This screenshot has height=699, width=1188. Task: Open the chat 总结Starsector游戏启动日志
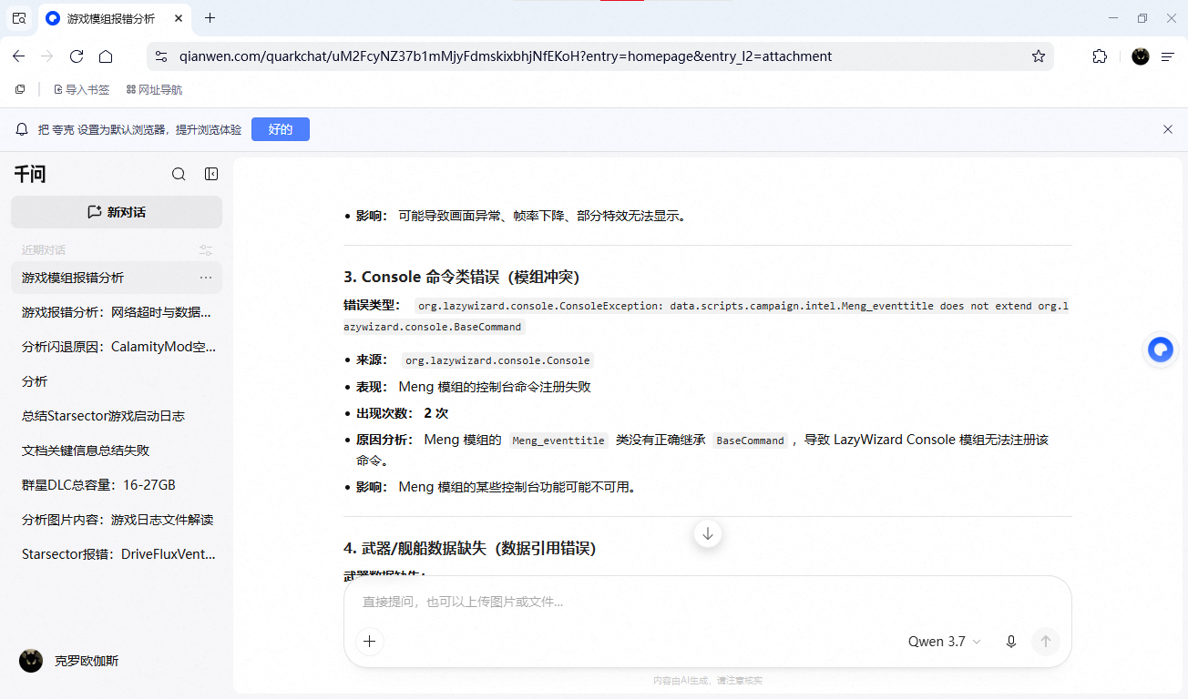(117, 416)
